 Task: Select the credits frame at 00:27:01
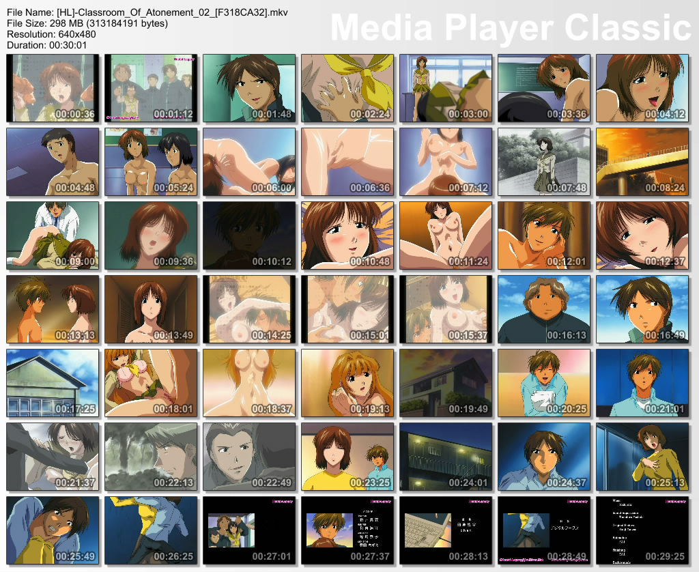(249, 530)
